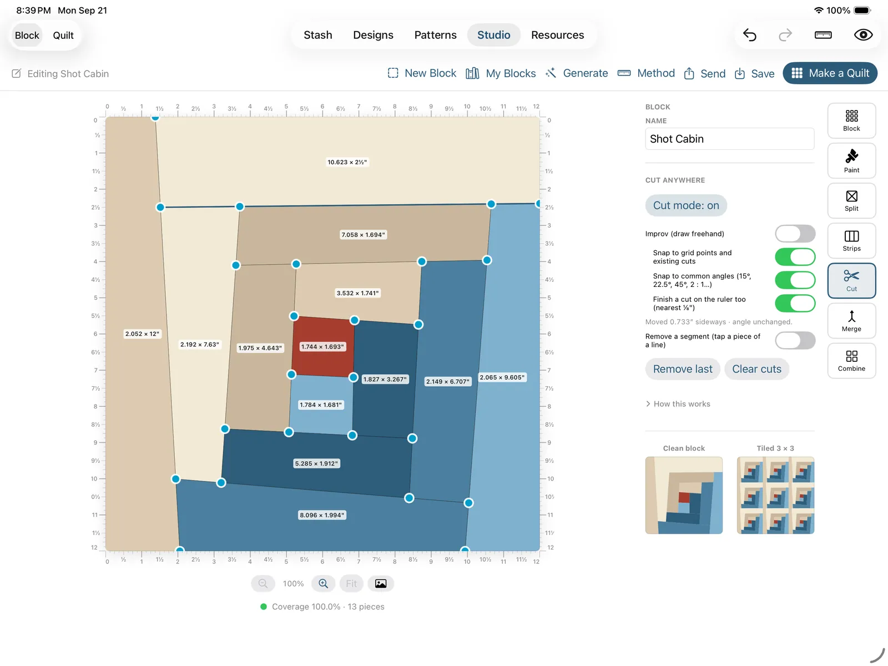Viewport: 888px width, 666px height.
Task: Disable Snap to common angles toggle
Action: tap(795, 280)
